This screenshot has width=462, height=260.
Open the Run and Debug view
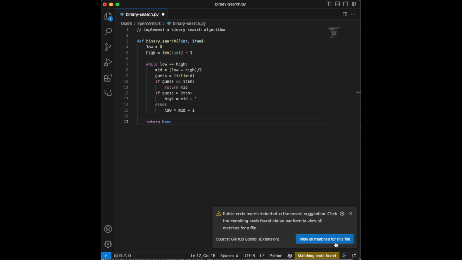point(108,62)
